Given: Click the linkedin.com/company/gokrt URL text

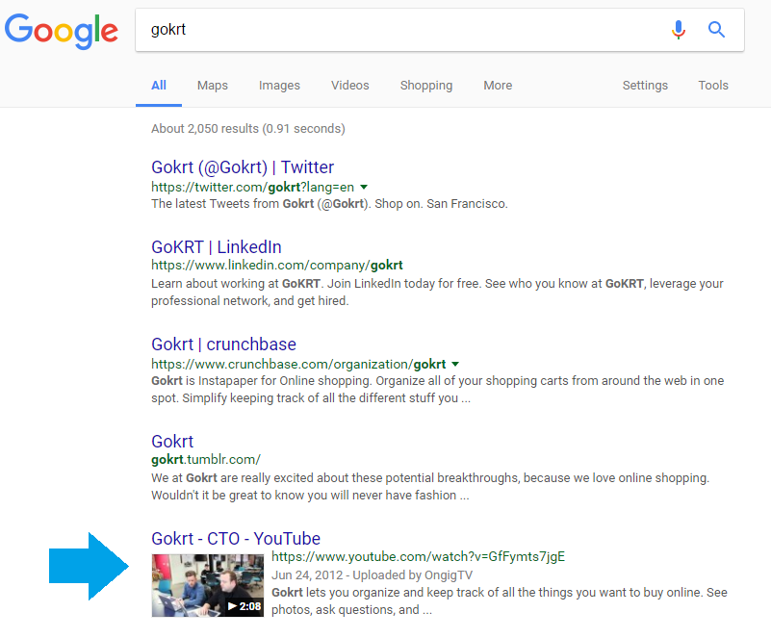Looking at the screenshot, I should (277, 266).
